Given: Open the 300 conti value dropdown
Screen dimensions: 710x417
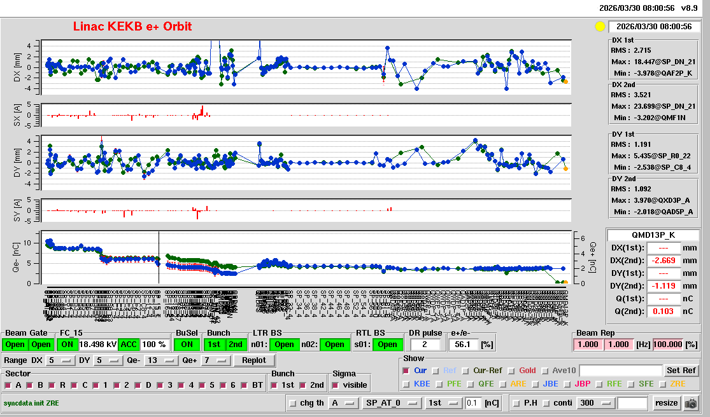Looking at the screenshot, I should coord(594,403).
